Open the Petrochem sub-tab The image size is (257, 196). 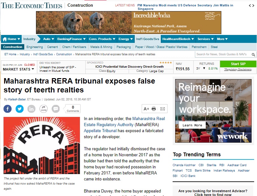tap(199, 47)
